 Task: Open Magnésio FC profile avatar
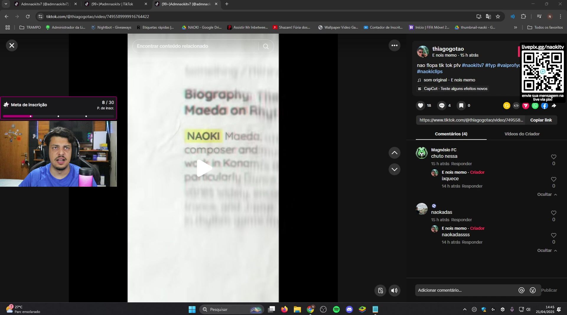pyautogui.click(x=421, y=153)
